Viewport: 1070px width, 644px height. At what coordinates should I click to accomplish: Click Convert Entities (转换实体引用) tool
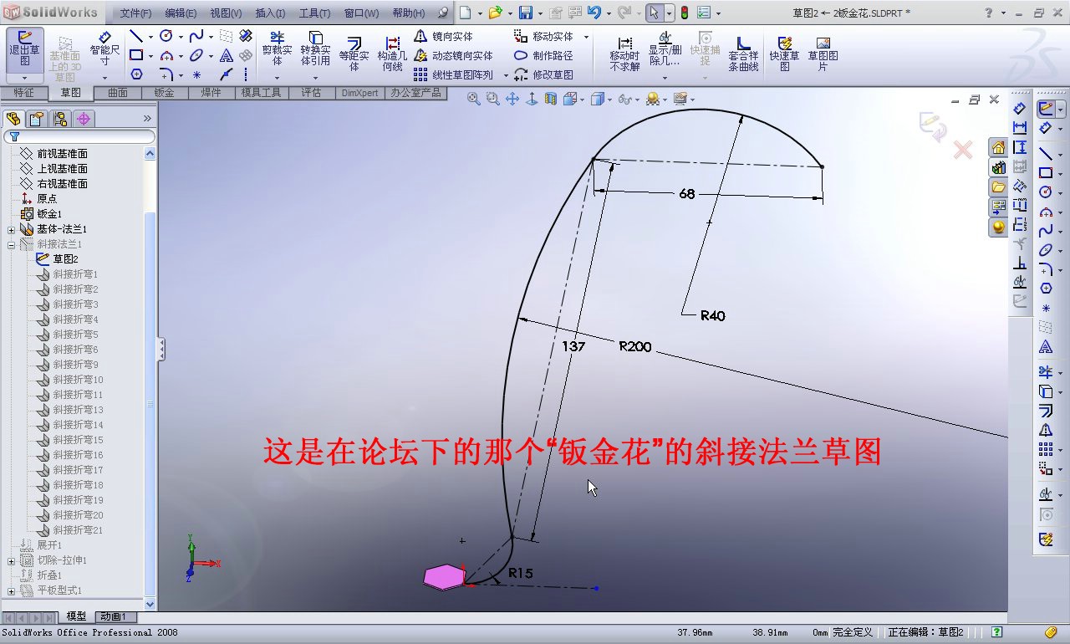(315, 49)
